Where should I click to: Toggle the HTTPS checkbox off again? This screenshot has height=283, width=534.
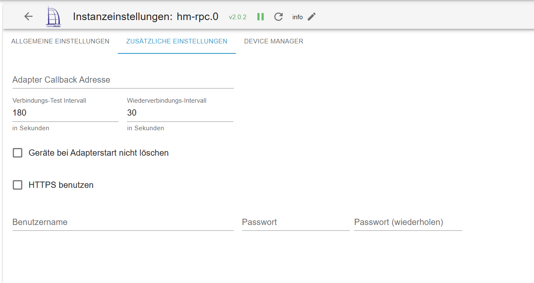[x=17, y=184]
